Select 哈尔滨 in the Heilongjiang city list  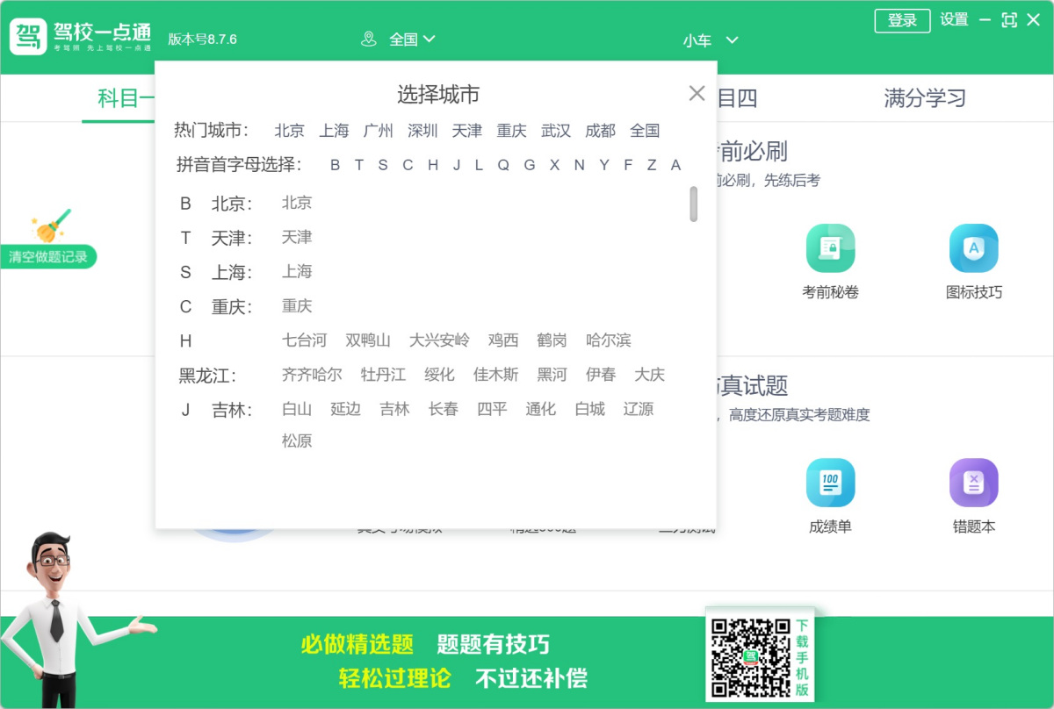(x=608, y=340)
